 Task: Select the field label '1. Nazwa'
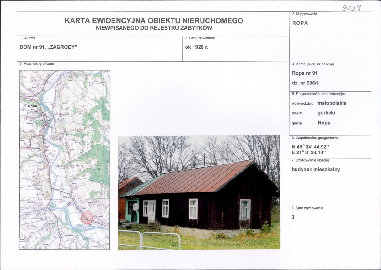point(27,38)
